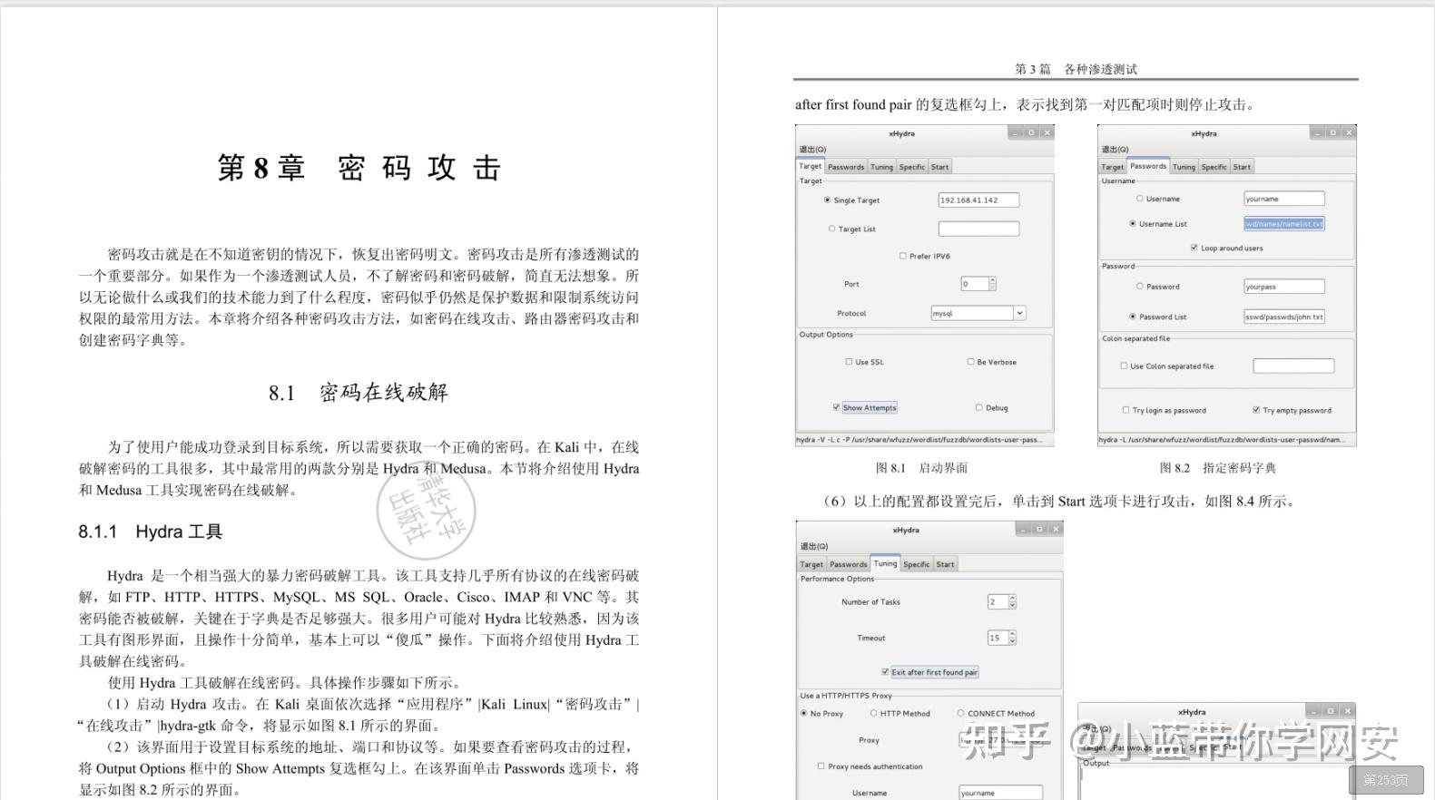Select Target tab in the Performance Options window
The height and width of the screenshot is (800, 1435).
[x=811, y=564]
